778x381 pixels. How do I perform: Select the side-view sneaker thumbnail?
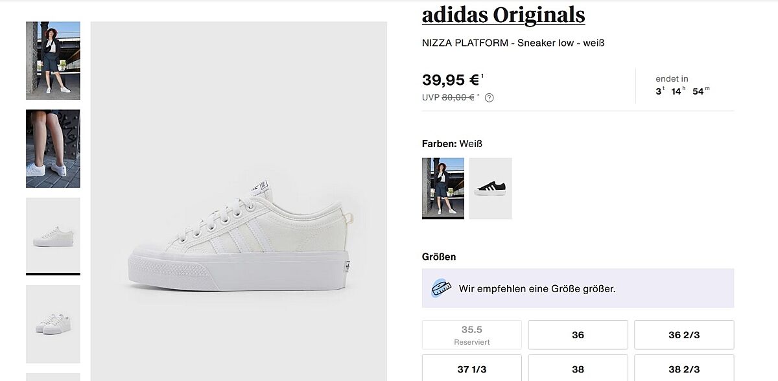click(x=53, y=236)
